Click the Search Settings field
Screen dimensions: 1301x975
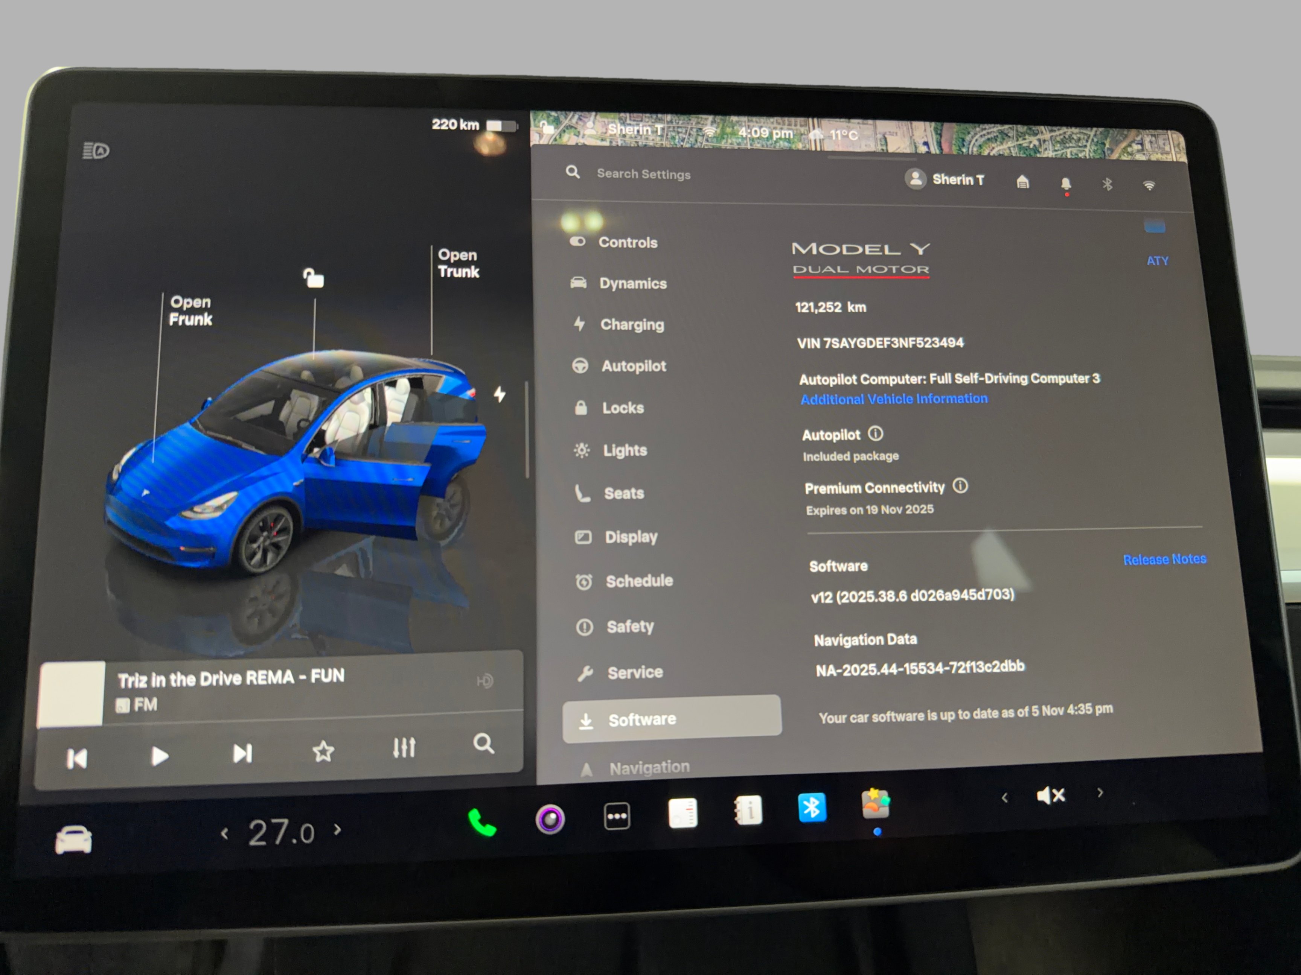pos(643,174)
